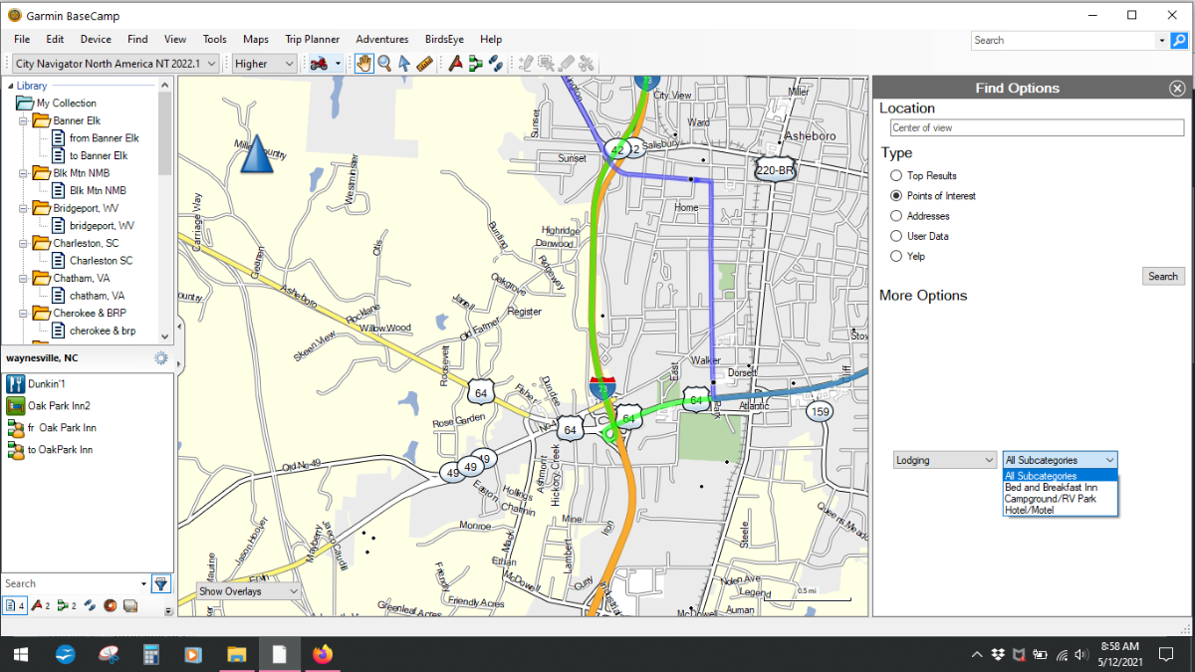Select the arrow Select tool
1195x672 pixels.
pos(404,64)
